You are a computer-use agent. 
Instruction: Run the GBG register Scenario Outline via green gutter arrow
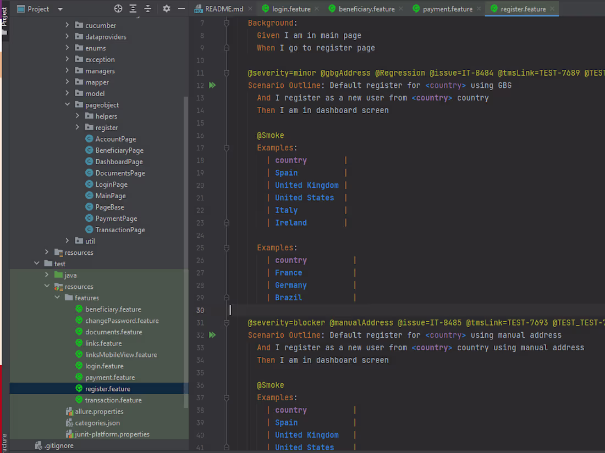pos(212,85)
